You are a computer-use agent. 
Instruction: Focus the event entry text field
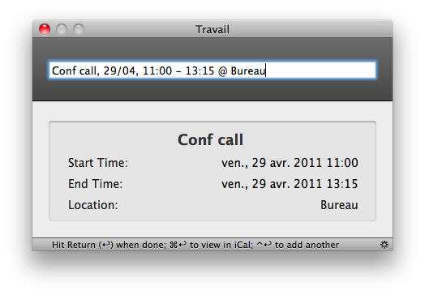point(212,71)
